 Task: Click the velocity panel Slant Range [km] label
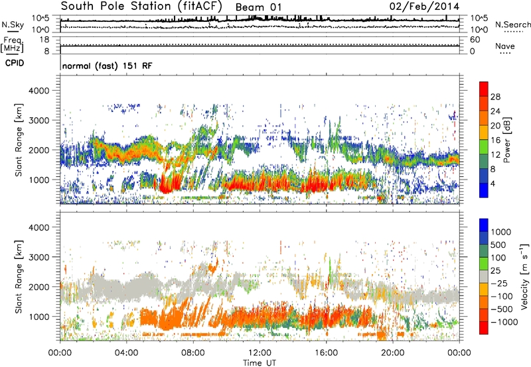coord(19,277)
